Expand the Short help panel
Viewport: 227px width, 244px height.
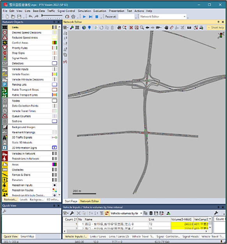click(216, 28)
